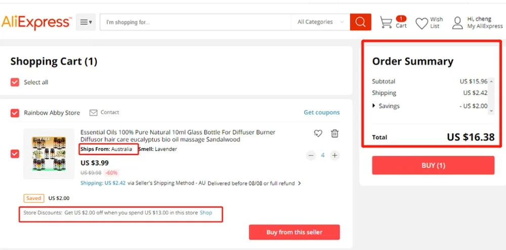The height and width of the screenshot is (250, 506).
Task: Click the US $3.99 price
Action: tap(95, 163)
